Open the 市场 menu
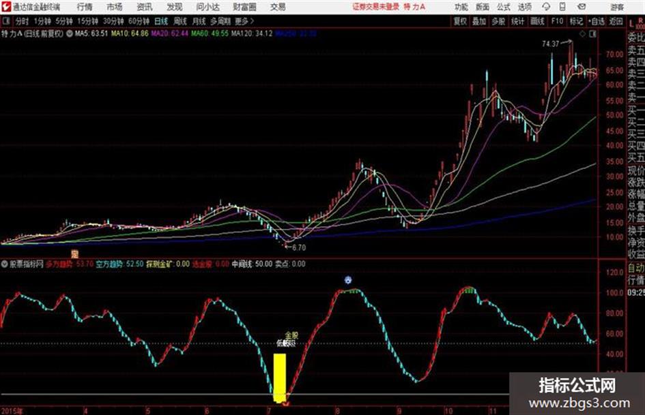Screen dimensions: 645x415 115,7
